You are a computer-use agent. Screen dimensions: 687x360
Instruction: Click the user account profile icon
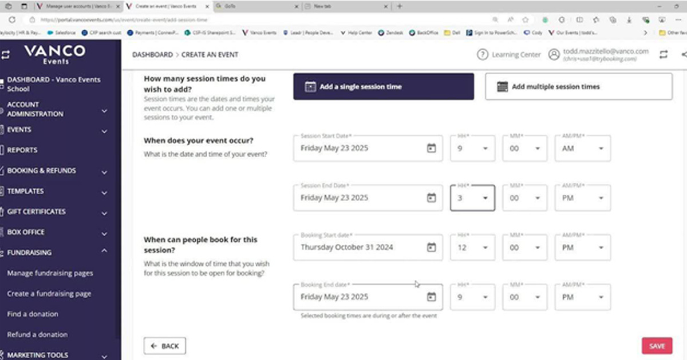coord(553,55)
